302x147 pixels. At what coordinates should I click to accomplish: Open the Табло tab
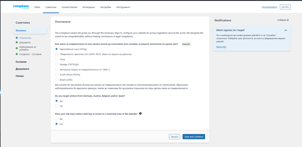tap(37, 7)
